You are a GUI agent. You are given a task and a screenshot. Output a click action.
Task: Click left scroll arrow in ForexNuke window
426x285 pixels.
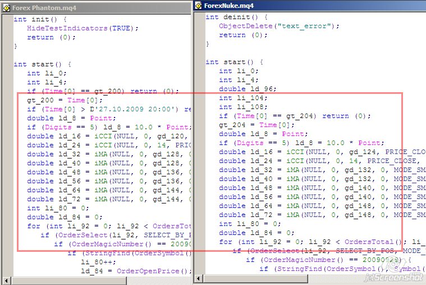tap(199, 278)
